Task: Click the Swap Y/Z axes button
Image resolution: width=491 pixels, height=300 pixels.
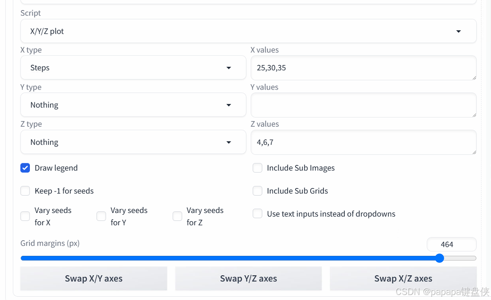Action: tap(248, 279)
